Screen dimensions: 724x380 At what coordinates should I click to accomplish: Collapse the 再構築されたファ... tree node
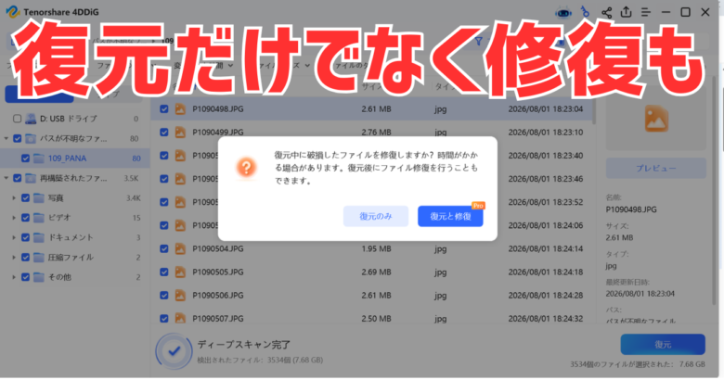tap(6, 178)
